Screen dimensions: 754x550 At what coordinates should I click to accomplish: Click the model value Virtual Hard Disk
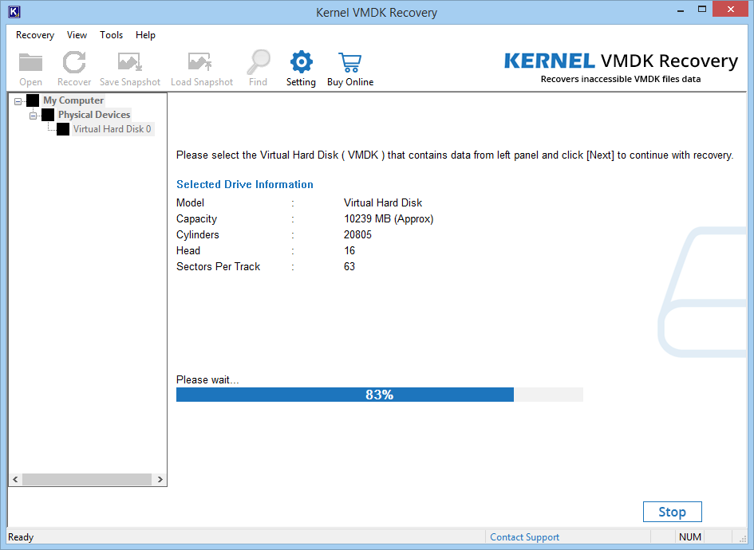pos(383,202)
